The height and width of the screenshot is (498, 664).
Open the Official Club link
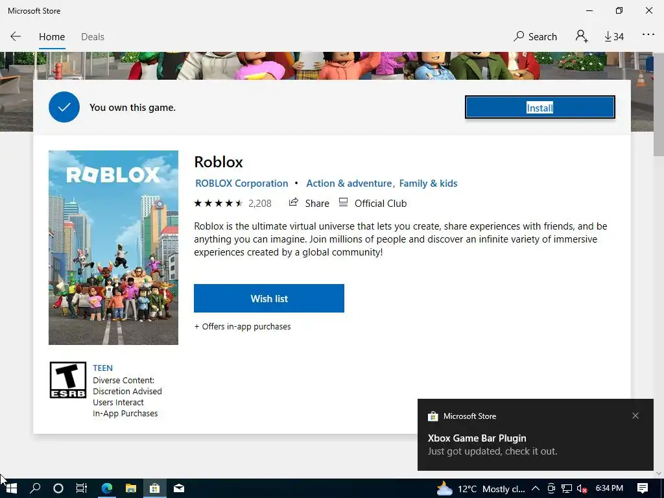pyautogui.click(x=373, y=203)
